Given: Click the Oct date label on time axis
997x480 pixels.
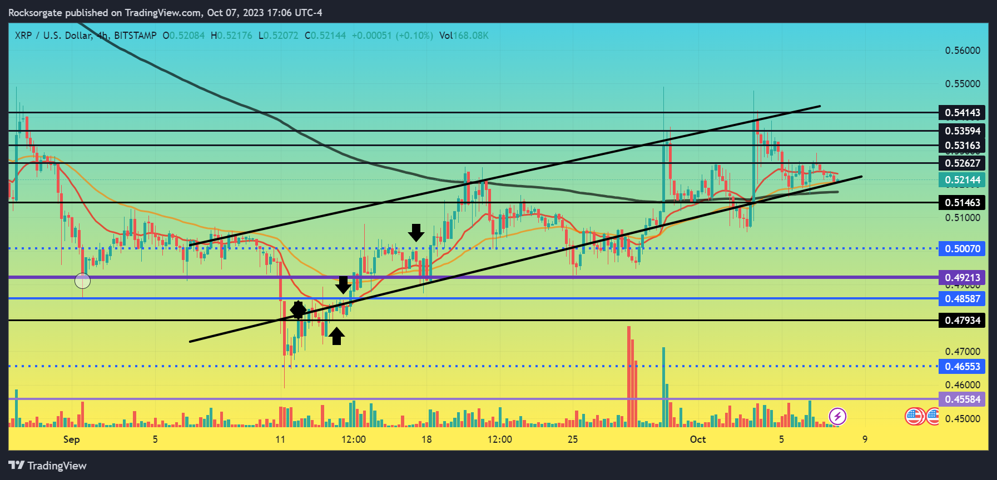Looking at the screenshot, I should pyautogui.click(x=698, y=439).
